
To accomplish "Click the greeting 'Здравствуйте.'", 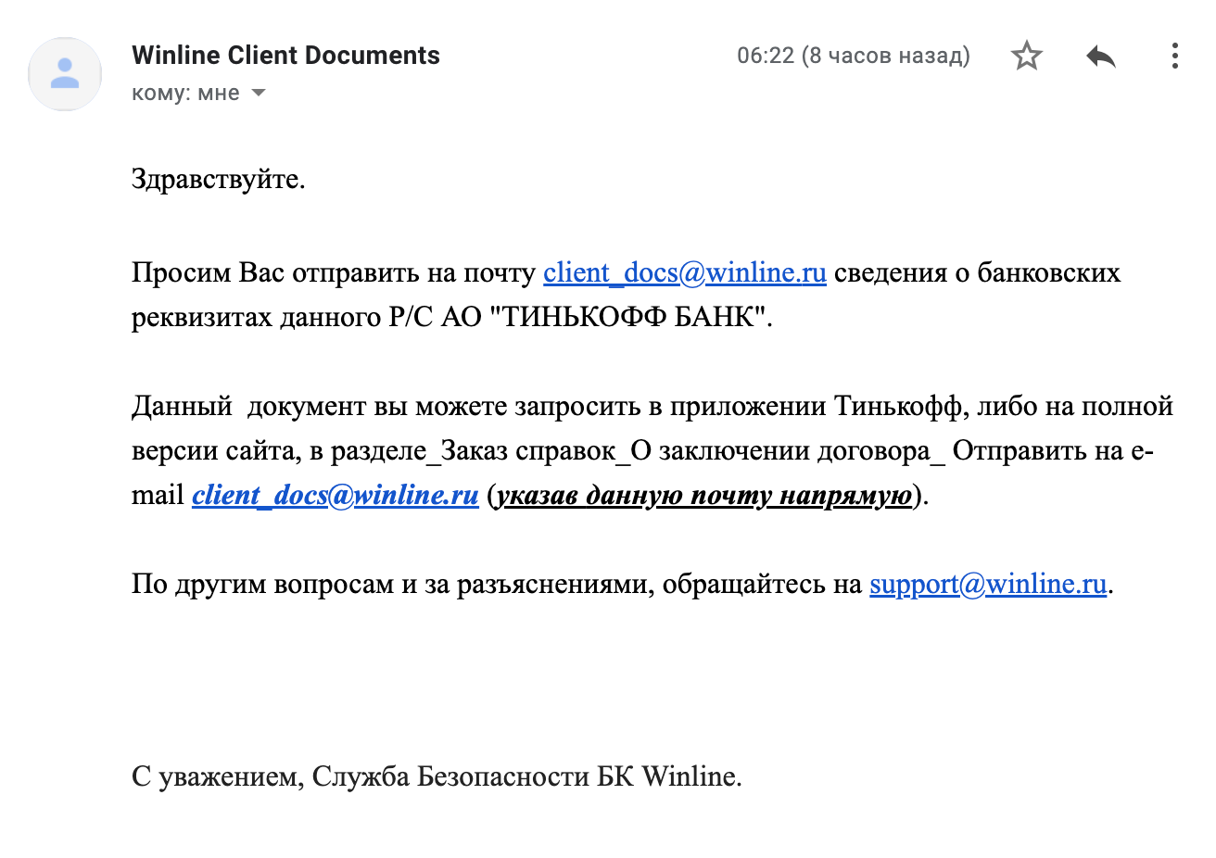I will tap(218, 178).
